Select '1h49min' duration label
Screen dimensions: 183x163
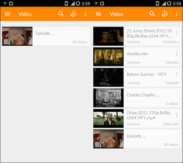(133, 42)
